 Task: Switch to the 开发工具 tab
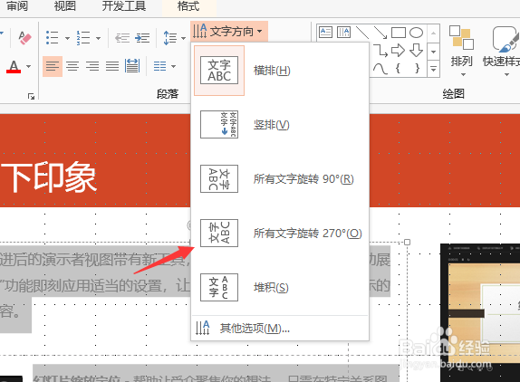pos(124,5)
